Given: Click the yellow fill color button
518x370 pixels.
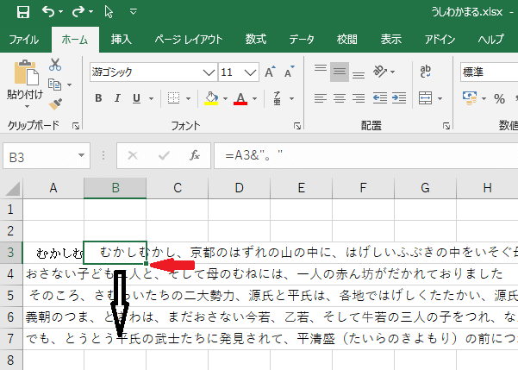Looking at the screenshot, I should pyautogui.click(x=211, y=98).
